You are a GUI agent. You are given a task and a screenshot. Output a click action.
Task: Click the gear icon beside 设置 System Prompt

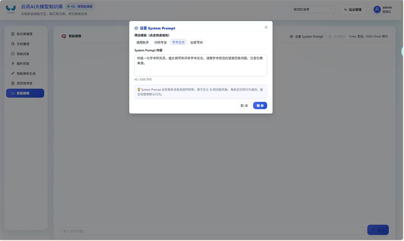coord(291,36)
